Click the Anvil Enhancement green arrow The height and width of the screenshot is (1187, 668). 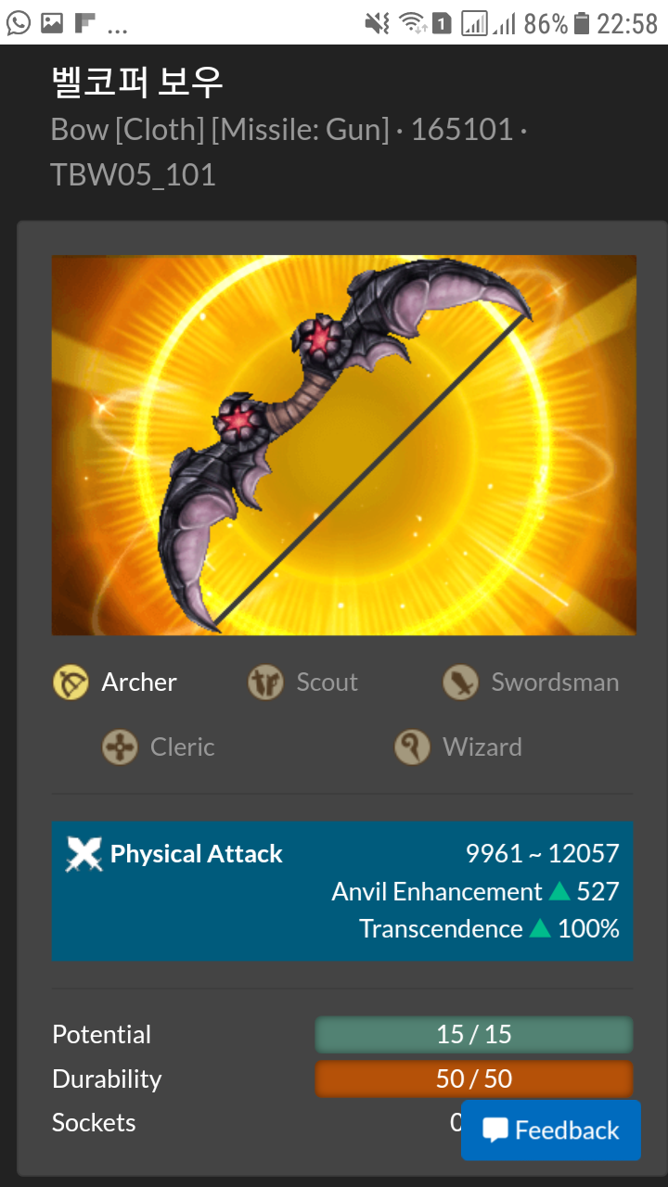point(559,891)
